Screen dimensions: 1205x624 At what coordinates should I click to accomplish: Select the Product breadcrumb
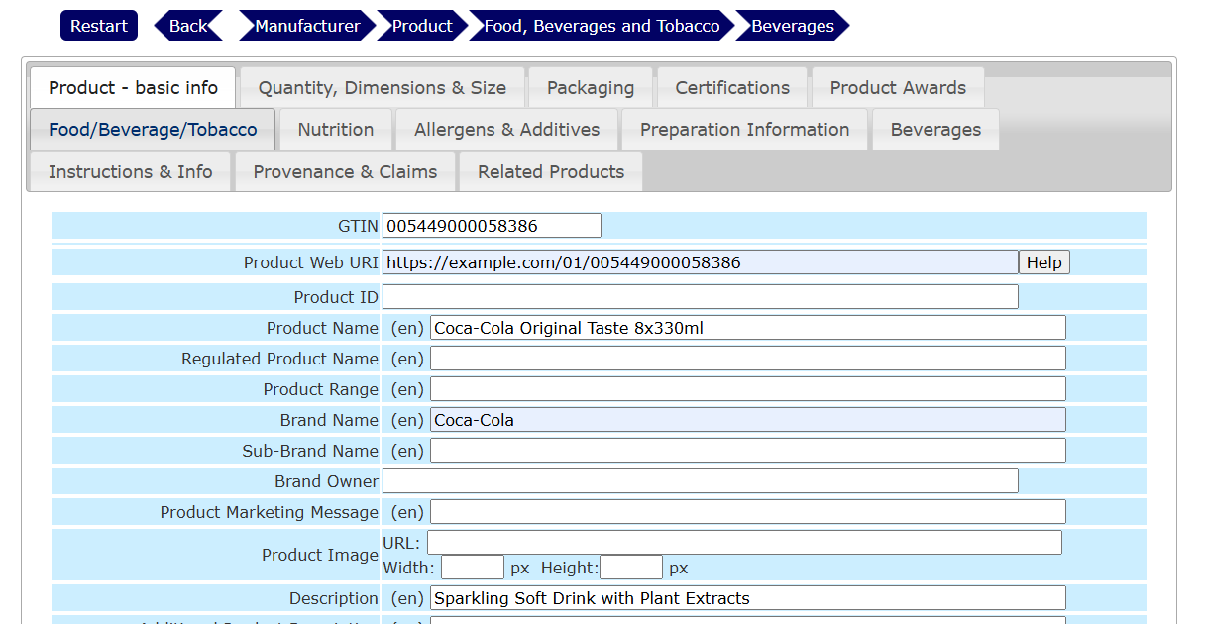pyautogui.click(x=422, y=26)
